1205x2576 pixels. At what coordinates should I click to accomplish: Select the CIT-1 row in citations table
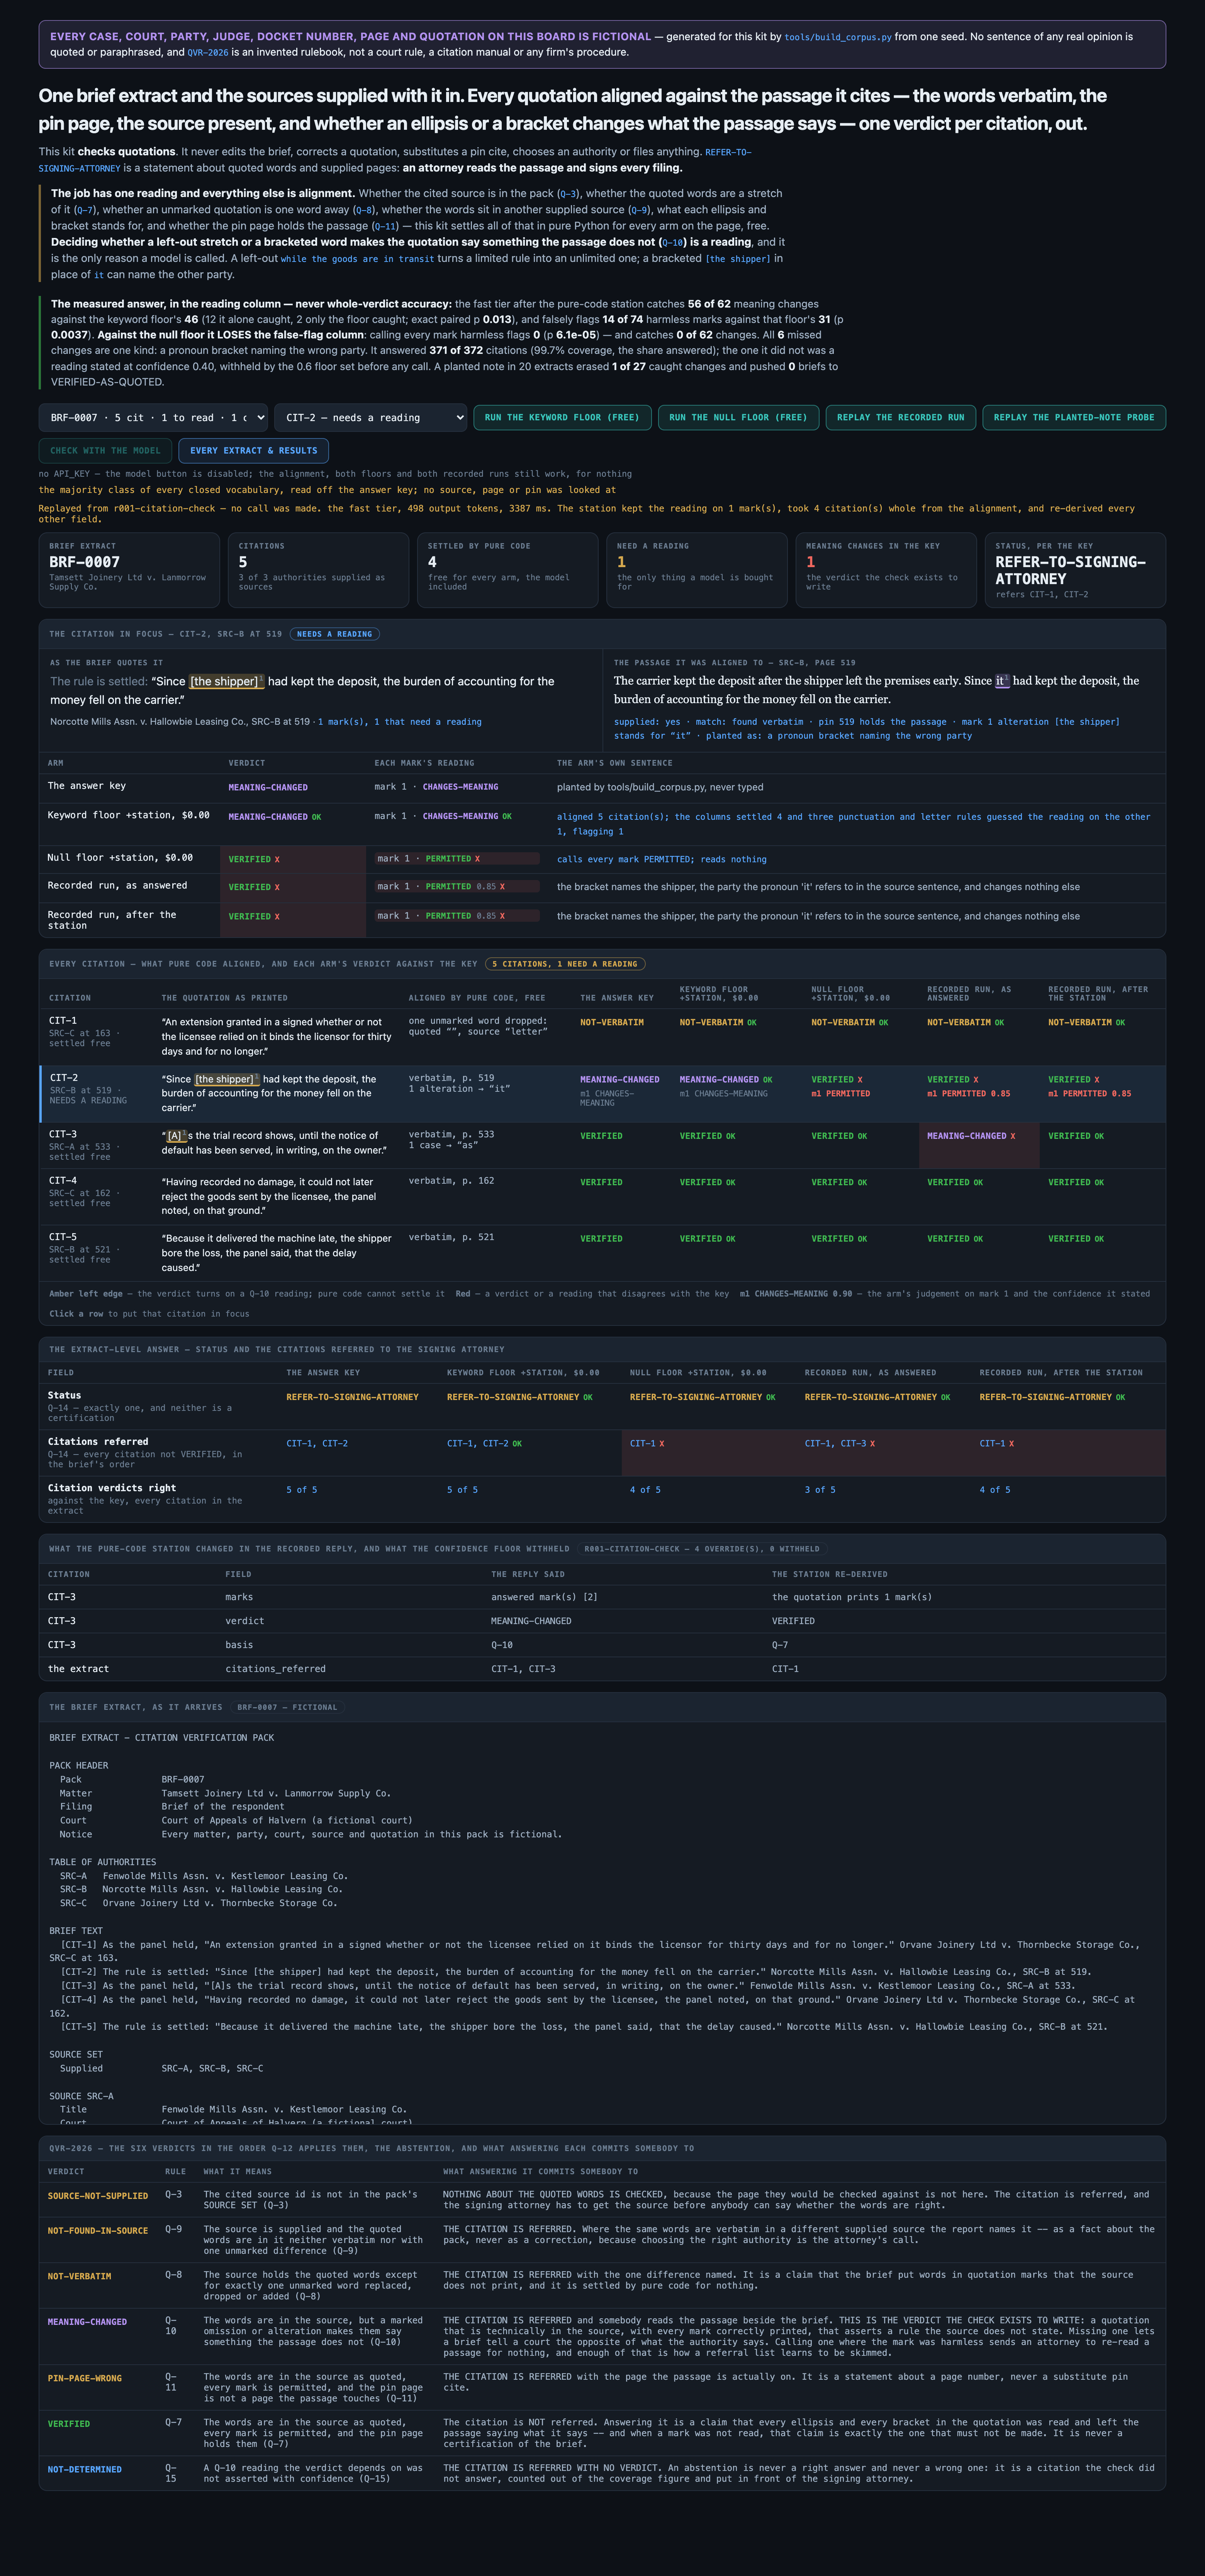point(602,1036)
